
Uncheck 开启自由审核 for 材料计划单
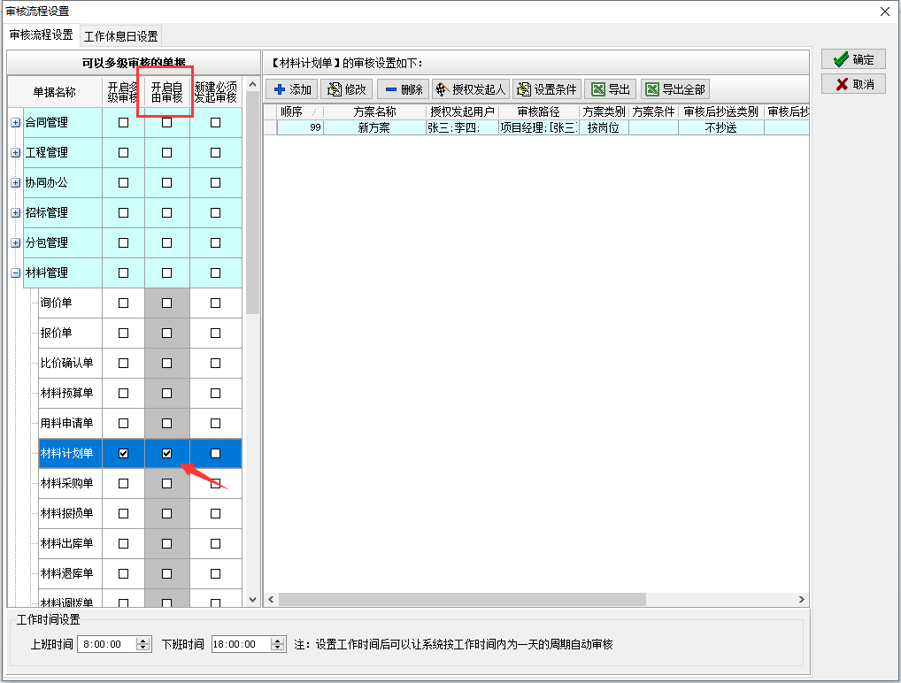coord(167,453)
